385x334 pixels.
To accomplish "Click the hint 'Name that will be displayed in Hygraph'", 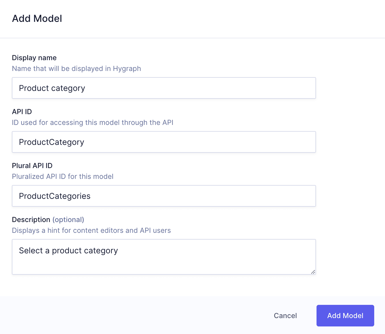I will point(76,69).
